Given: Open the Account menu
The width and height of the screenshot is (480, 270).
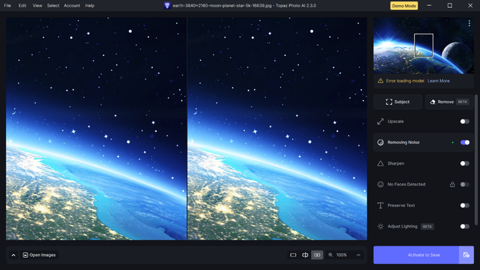Looking at the screenshot, I should pyautogui.click(x=72, y=6).
